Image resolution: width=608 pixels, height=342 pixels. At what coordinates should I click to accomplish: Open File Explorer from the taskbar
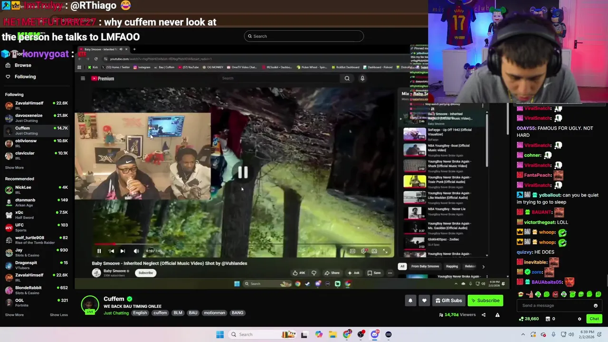coord(332,334)
